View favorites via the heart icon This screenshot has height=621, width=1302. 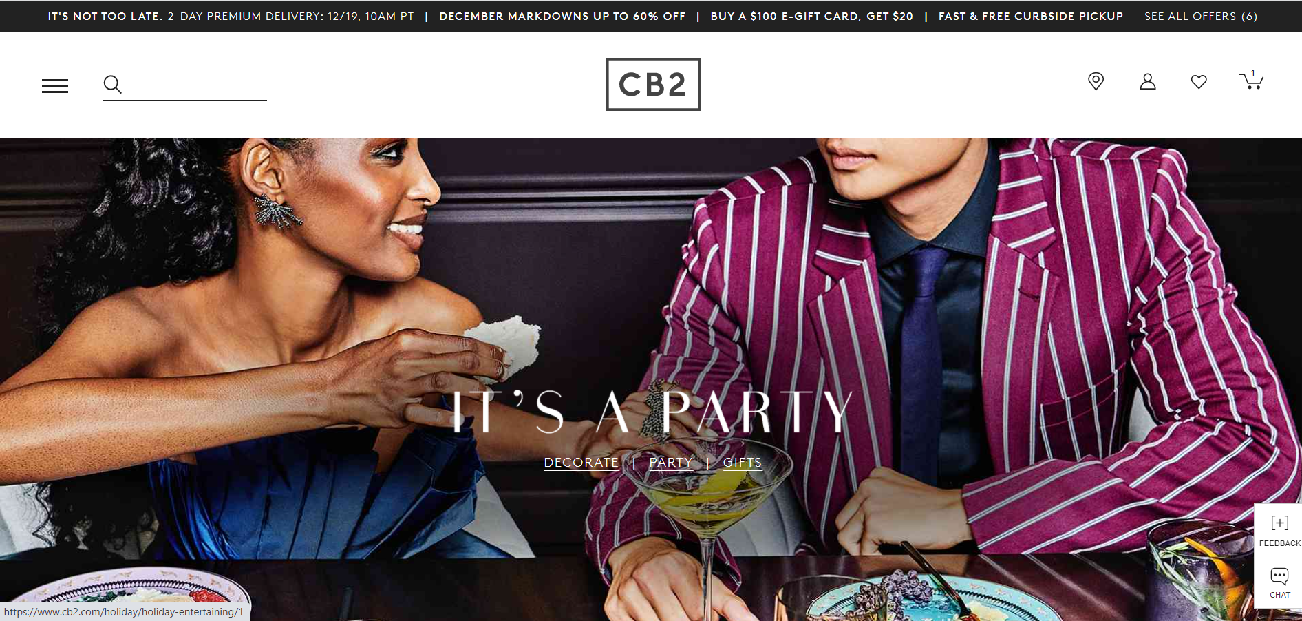coord(1199,82)
